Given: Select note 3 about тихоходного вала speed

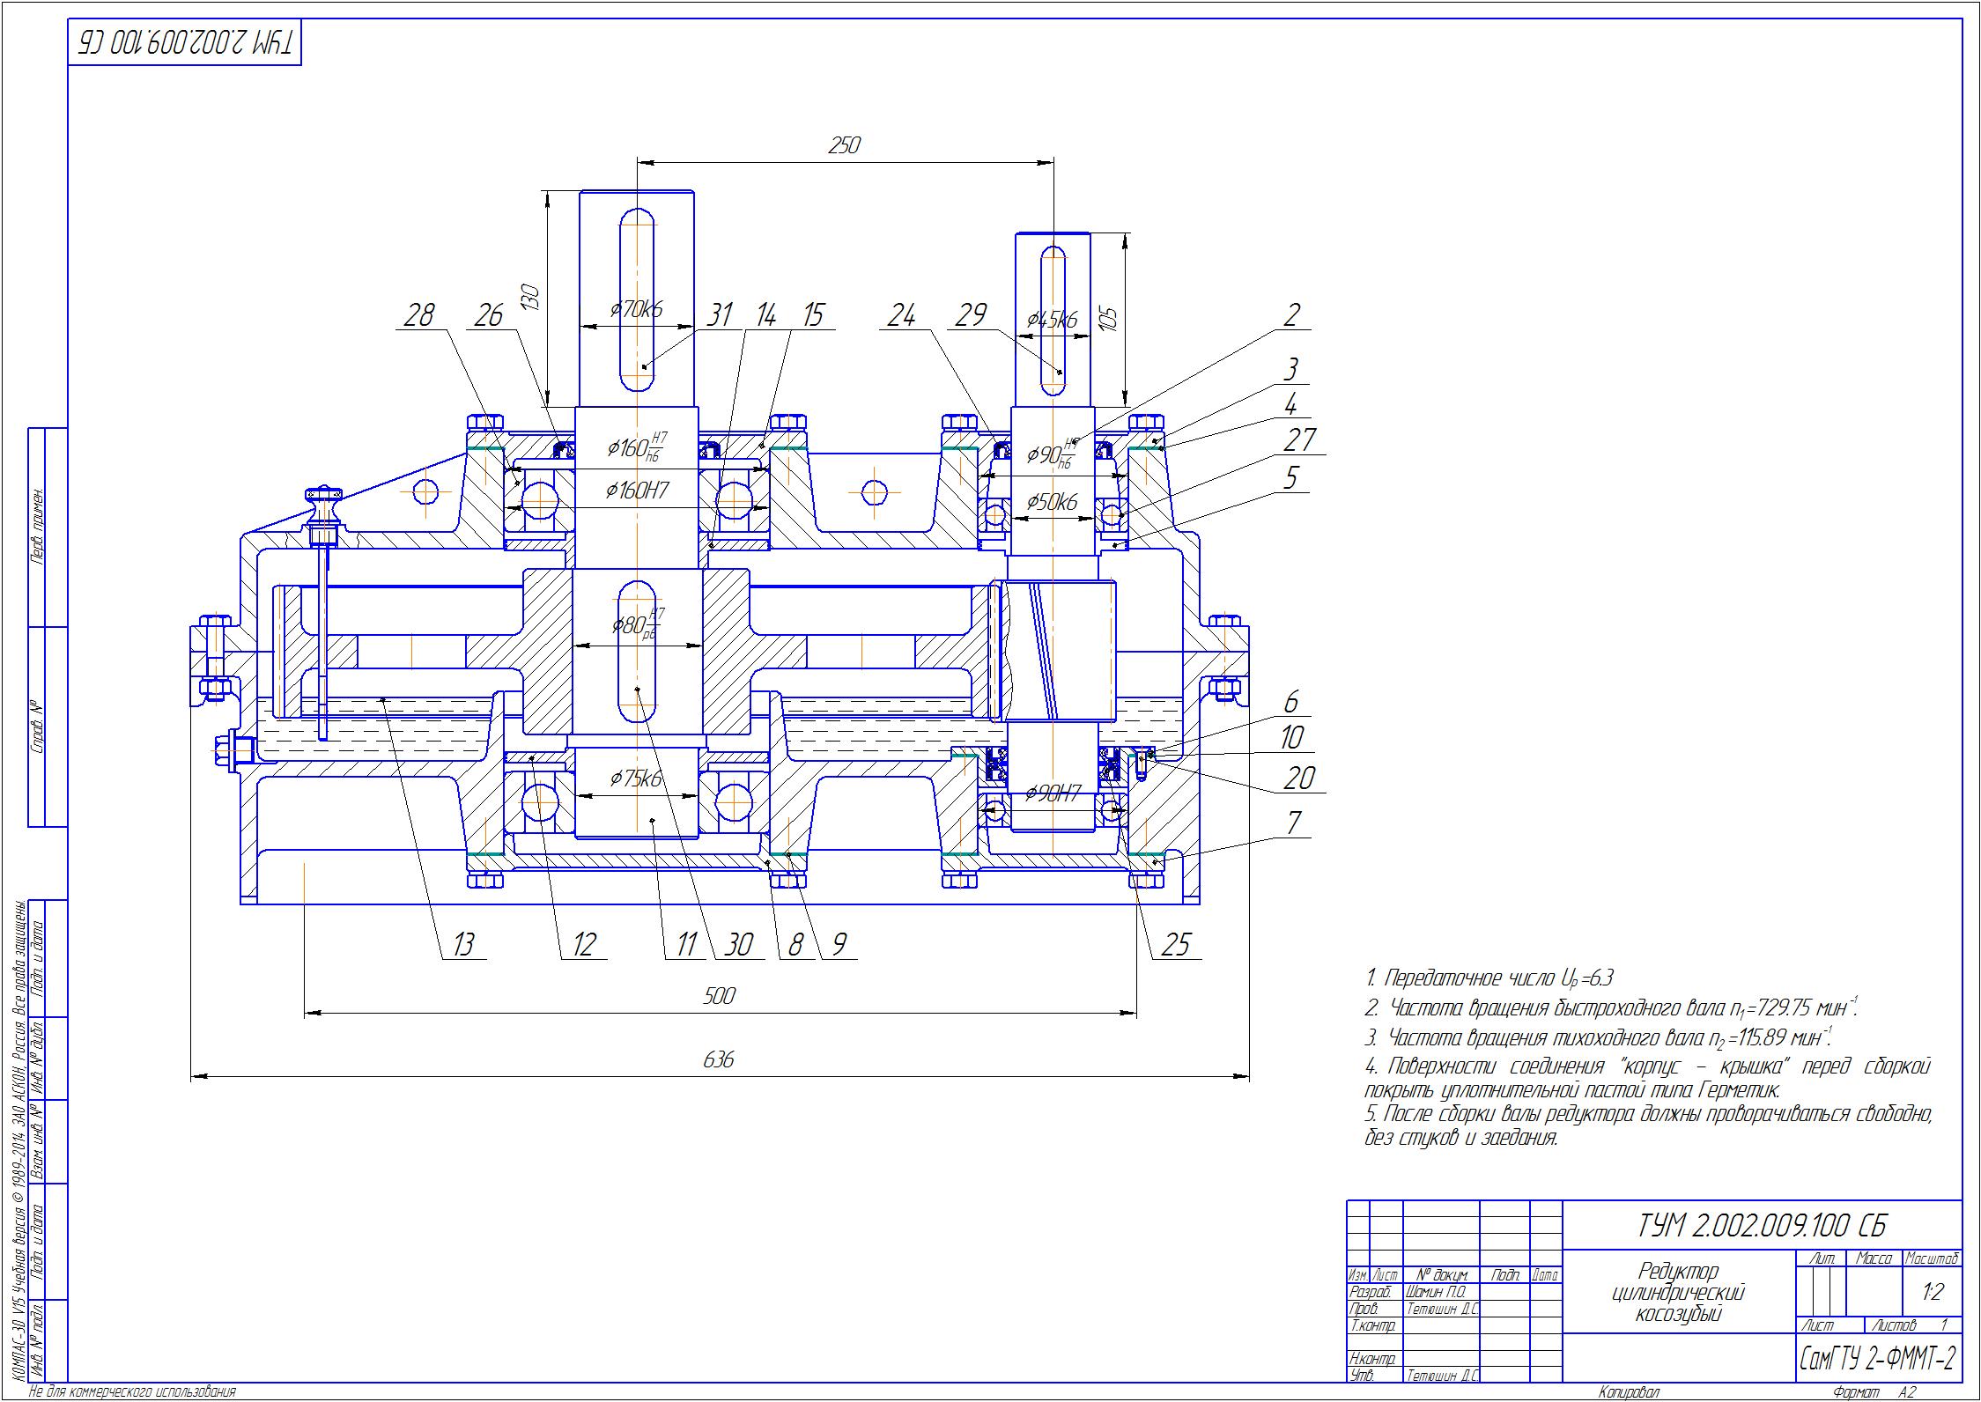Looking at the screenshot, I should coord(1600,1036).
